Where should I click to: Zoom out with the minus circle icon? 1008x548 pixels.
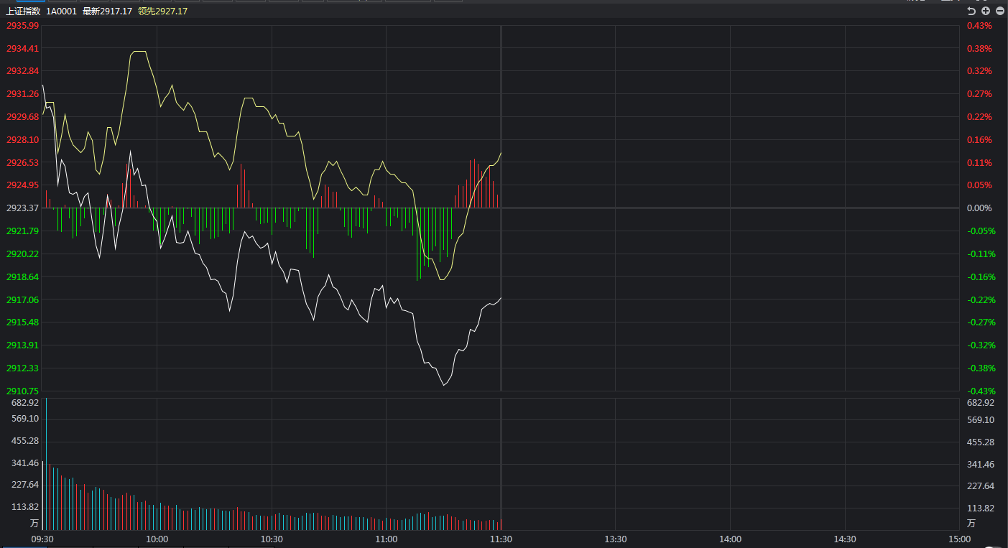coord(999,11)
